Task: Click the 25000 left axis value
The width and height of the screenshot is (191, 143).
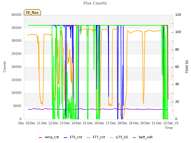Action: (x=16, y=54)
